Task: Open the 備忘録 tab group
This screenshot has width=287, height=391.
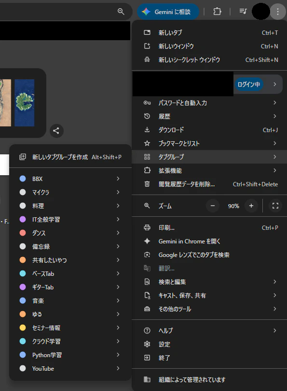Action: click(x=70, y=247)
